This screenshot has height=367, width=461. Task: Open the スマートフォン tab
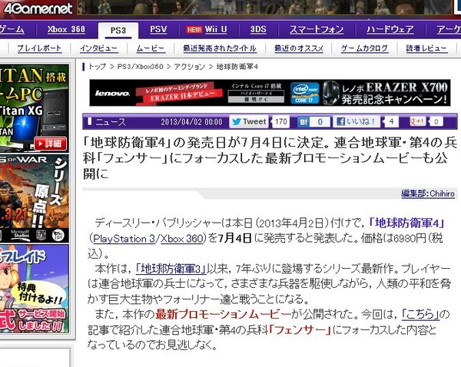(x=317, y=29)
